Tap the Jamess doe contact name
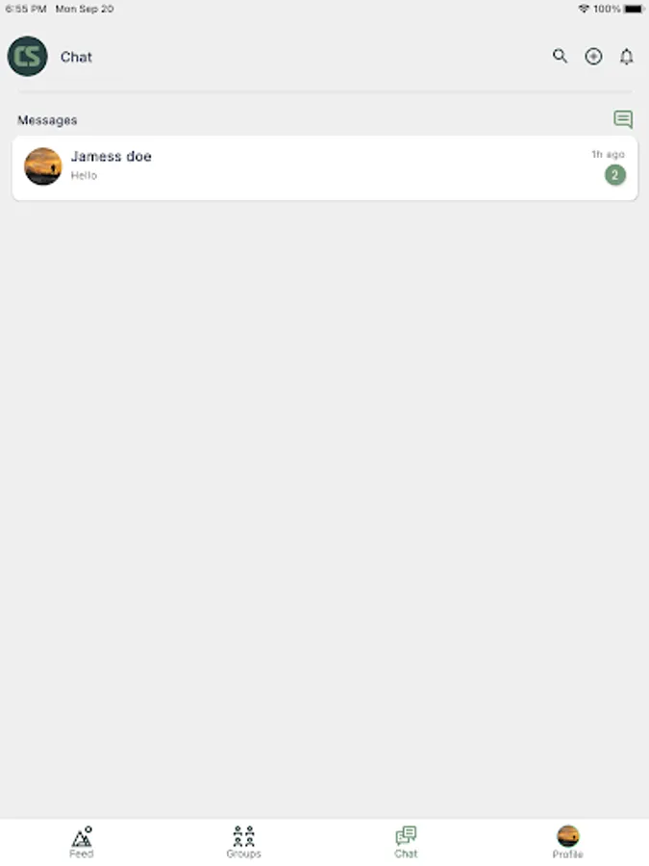The image size is (649, 866). click(112, 156)
